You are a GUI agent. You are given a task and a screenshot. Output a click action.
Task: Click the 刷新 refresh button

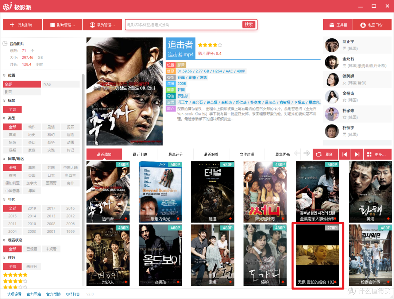325,154
